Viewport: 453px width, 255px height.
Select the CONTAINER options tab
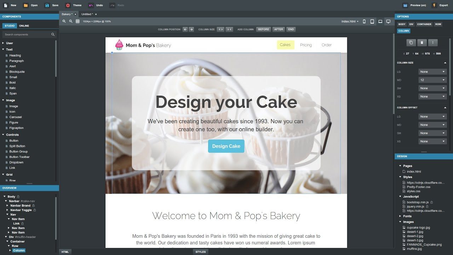click(x=424, y=24)
